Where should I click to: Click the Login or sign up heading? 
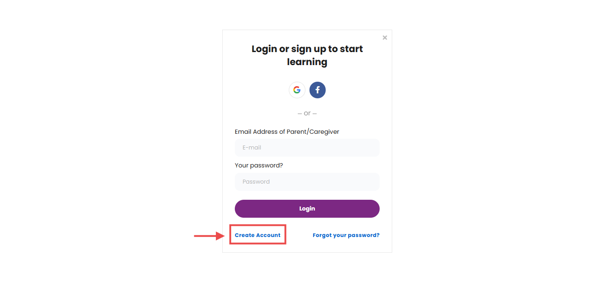click(307, 55)
